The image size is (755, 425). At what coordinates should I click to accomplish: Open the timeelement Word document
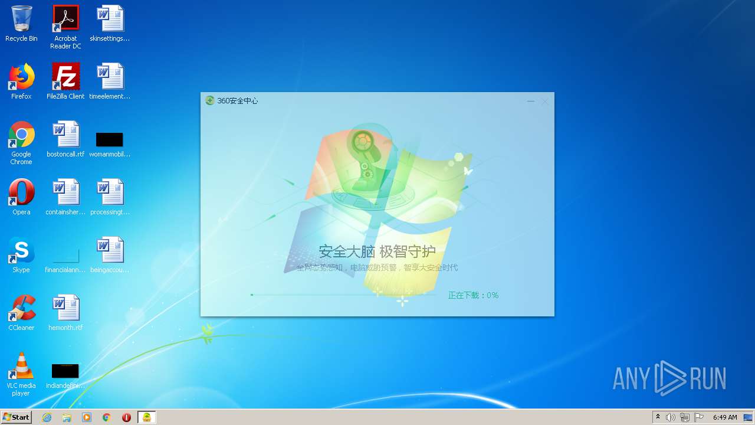[x=110, y=81]
